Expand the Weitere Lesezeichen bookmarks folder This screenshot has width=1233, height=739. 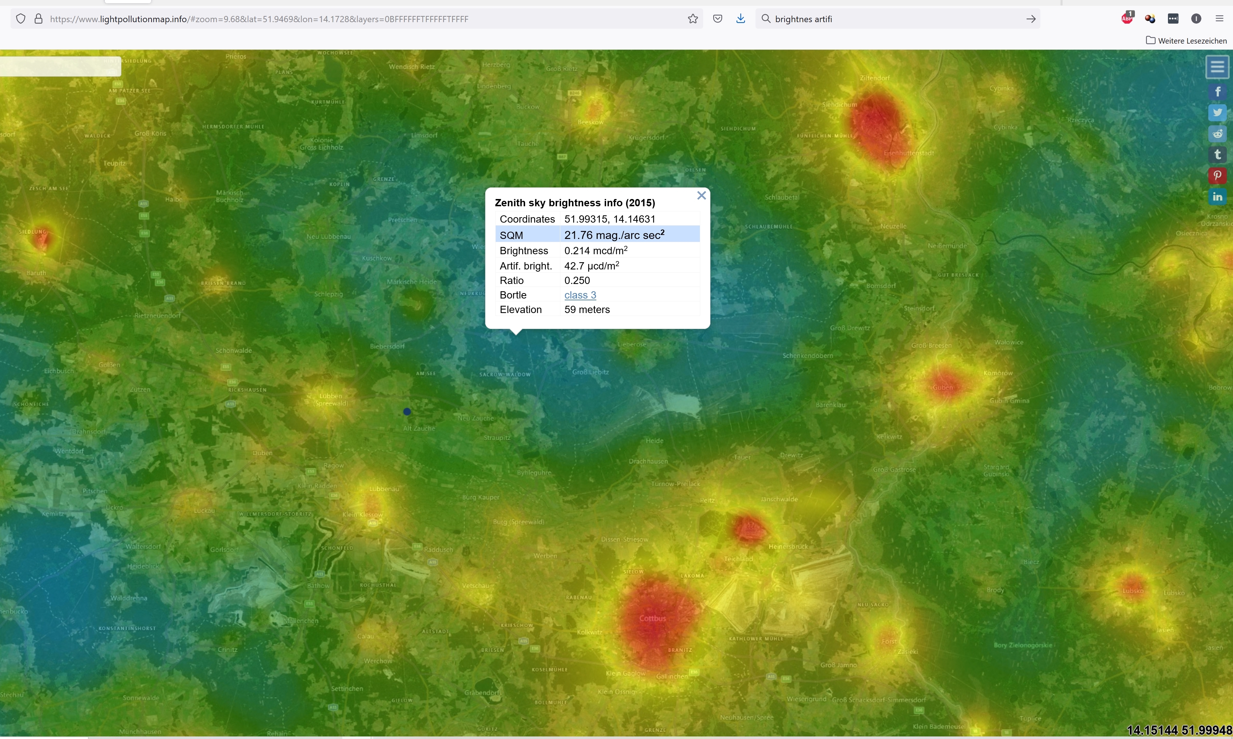coord(1186,41)
